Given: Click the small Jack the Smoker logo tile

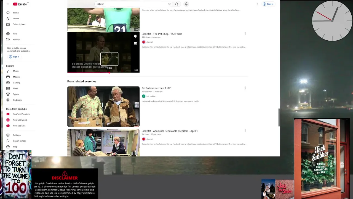Looking at the screenshot, I should pos(284,189).
